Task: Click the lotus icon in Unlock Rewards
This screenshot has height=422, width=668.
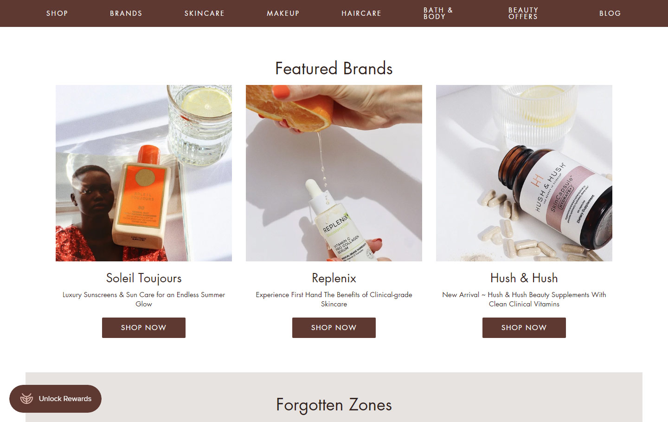Action: [26, 399]
